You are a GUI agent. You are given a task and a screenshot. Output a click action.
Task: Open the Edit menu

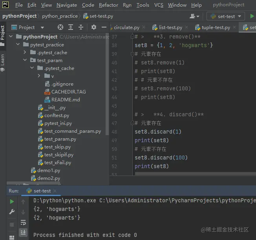tap(32, 5)
